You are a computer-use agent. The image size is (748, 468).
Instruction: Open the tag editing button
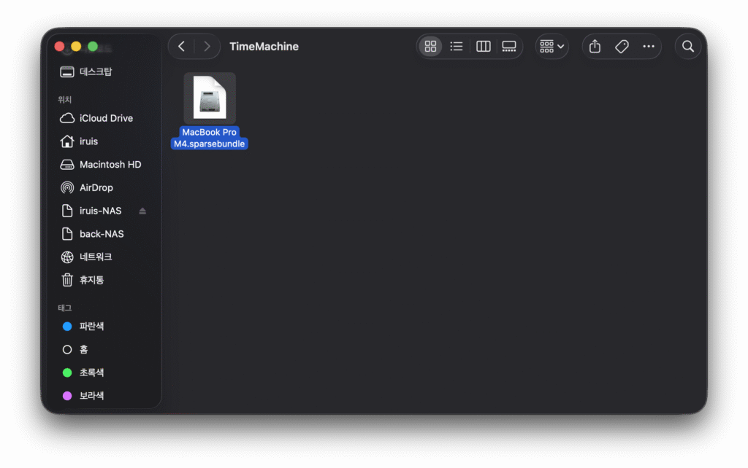[x=622, y=47]
